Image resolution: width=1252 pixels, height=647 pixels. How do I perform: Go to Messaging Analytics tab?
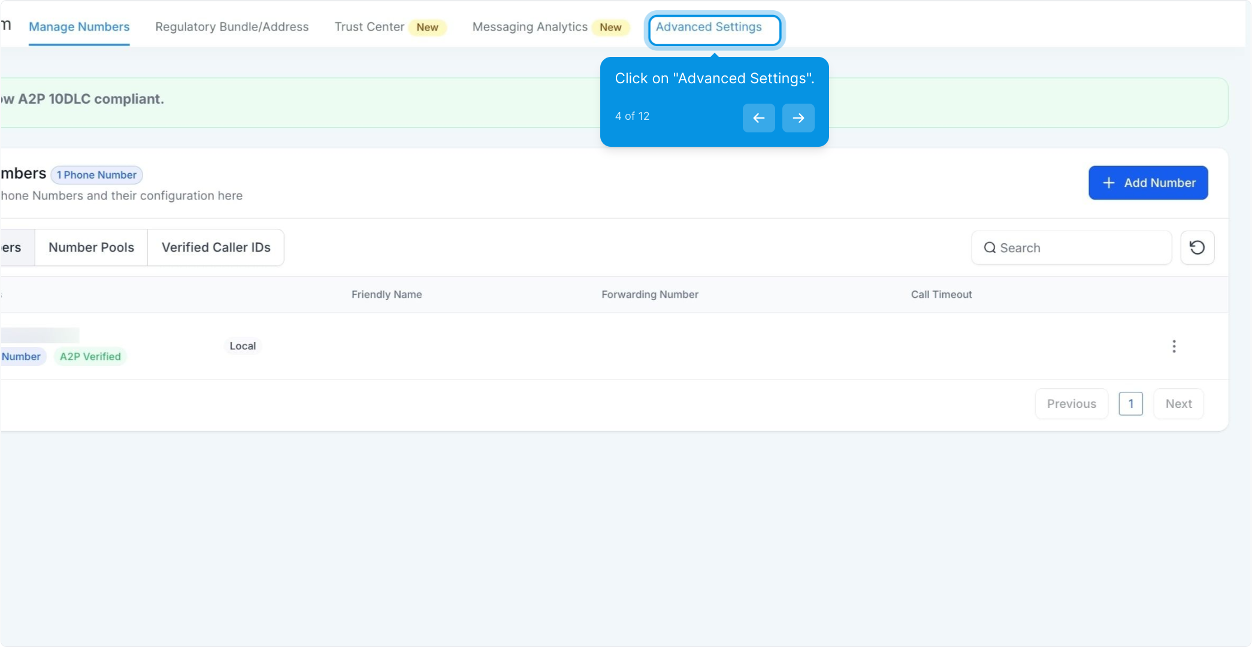click(x=530, y=27)
